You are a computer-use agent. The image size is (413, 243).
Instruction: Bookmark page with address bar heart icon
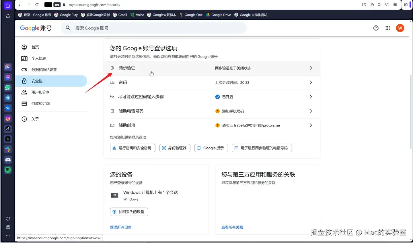click(387, 5)
